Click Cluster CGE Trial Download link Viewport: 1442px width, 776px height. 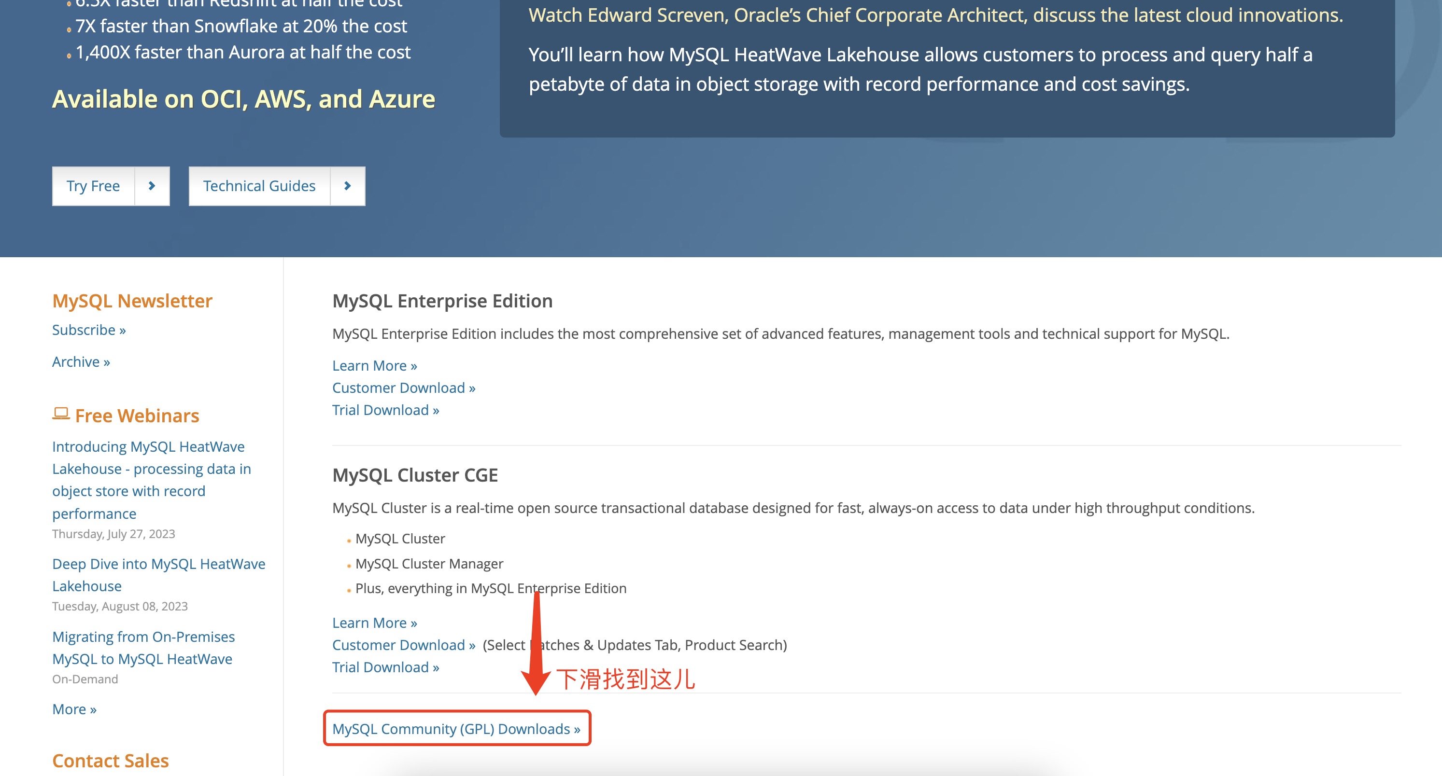[x=385, y=667]
